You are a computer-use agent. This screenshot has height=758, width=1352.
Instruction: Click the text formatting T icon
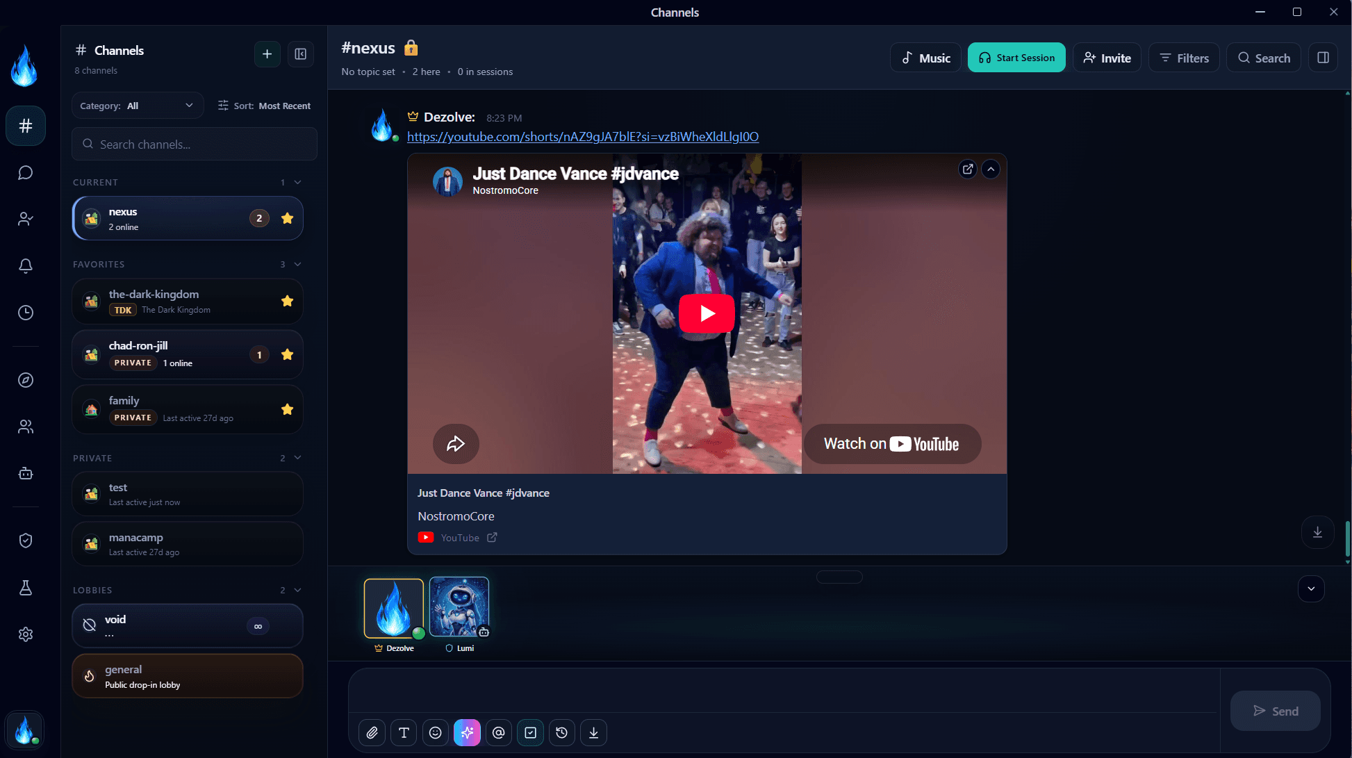point(404,732)
